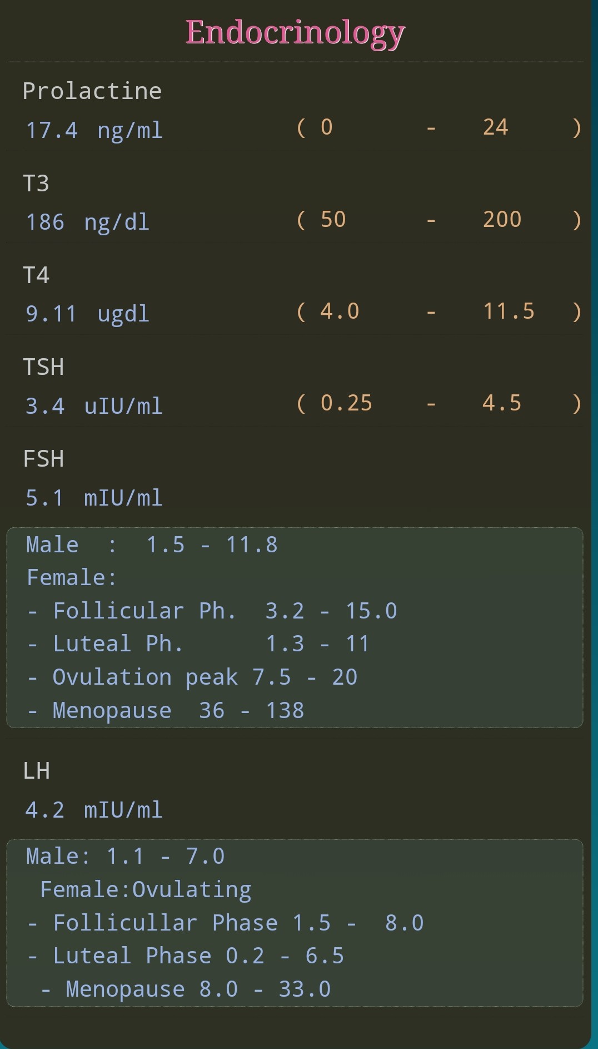
Task: Select the FSH test label
Action: pyautogui.click(x=43, y=459)
